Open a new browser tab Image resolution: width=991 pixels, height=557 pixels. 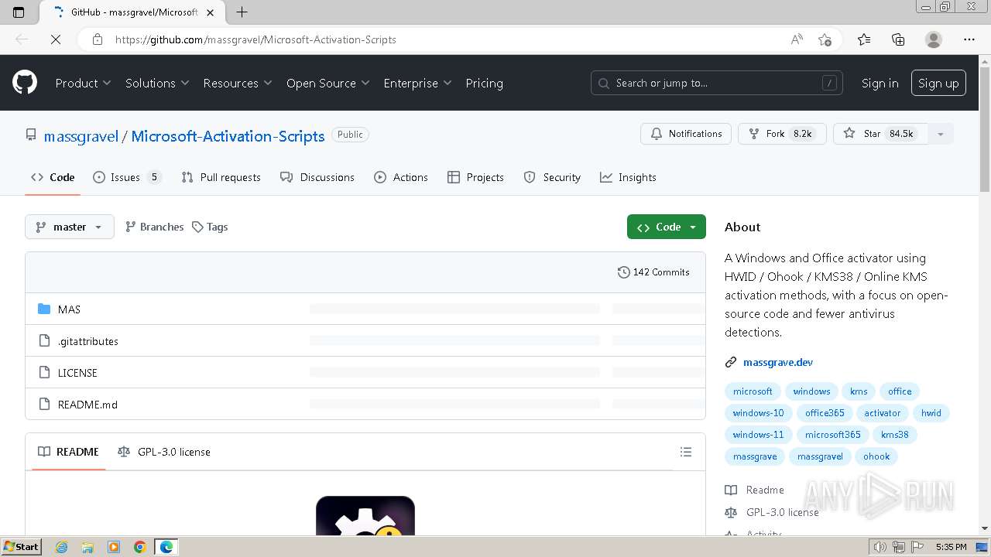242,12
